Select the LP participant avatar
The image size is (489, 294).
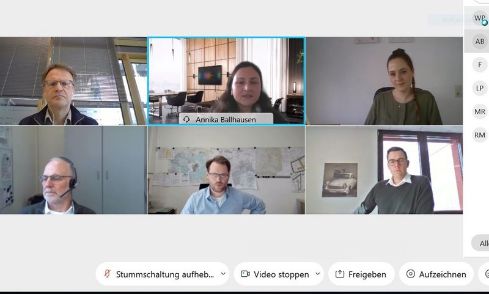(480, 88)
